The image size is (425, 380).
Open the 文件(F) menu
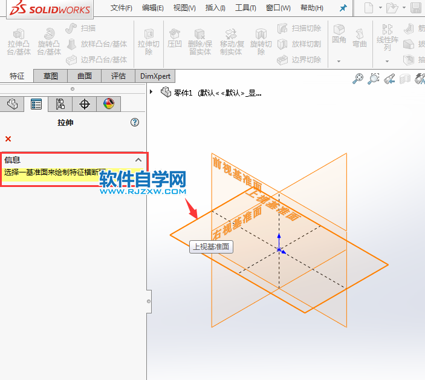point(121,8)
